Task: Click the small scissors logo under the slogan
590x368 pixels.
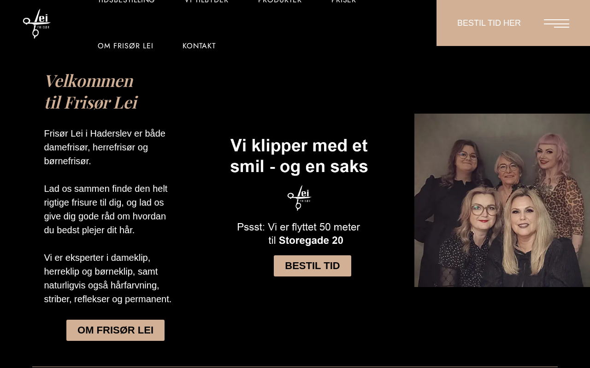Action: (x=300, y=198)
